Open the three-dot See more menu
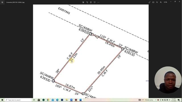Image resolution: width=182 pixels, height=102 pixels. 98,2
